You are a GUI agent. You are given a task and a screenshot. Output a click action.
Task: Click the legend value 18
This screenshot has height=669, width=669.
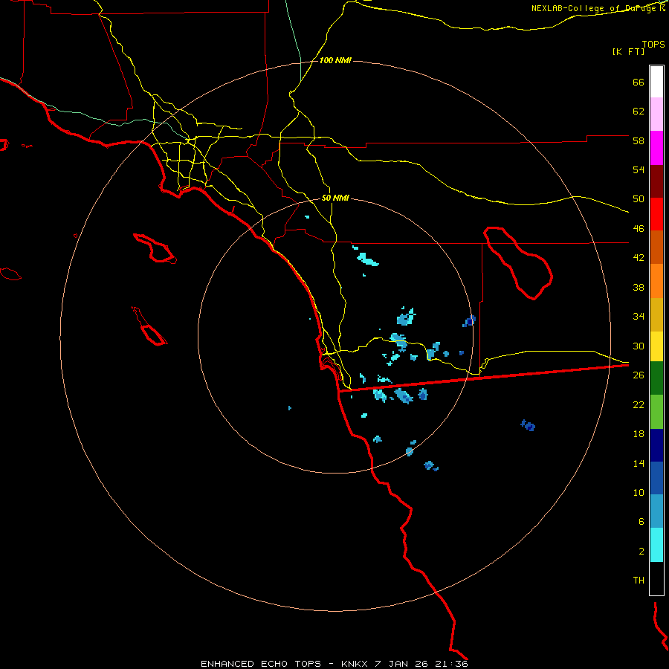click(639, 434)
